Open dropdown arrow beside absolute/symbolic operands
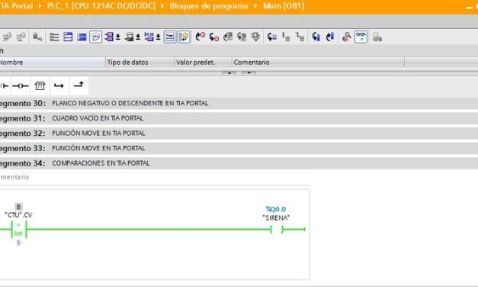This screenshot has height=287, width=478. click(118, 37)
